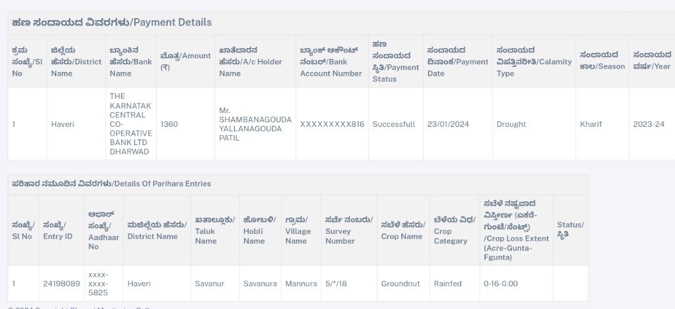Select the Season column header
This screenshot has height=309, width=675.
pyautogui.click(x=602, y=61)
